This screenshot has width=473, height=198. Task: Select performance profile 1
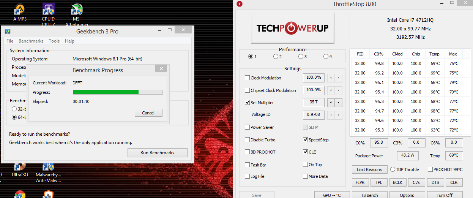click(x=251, y=57)
